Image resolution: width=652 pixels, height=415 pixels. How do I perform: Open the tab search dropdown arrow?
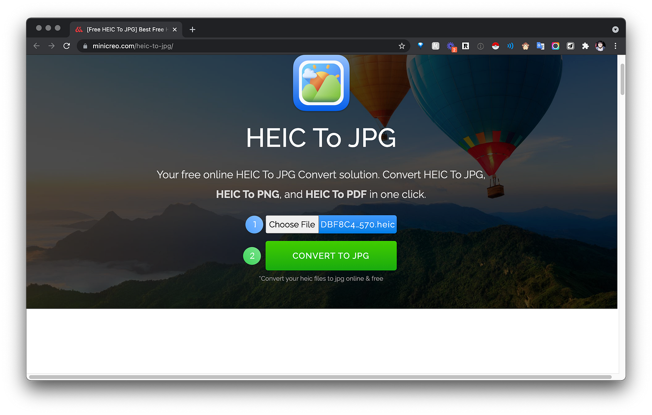pyautogui.click(x=615, y=30)
